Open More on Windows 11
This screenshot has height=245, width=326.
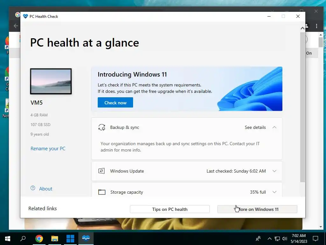click(257, 209)
